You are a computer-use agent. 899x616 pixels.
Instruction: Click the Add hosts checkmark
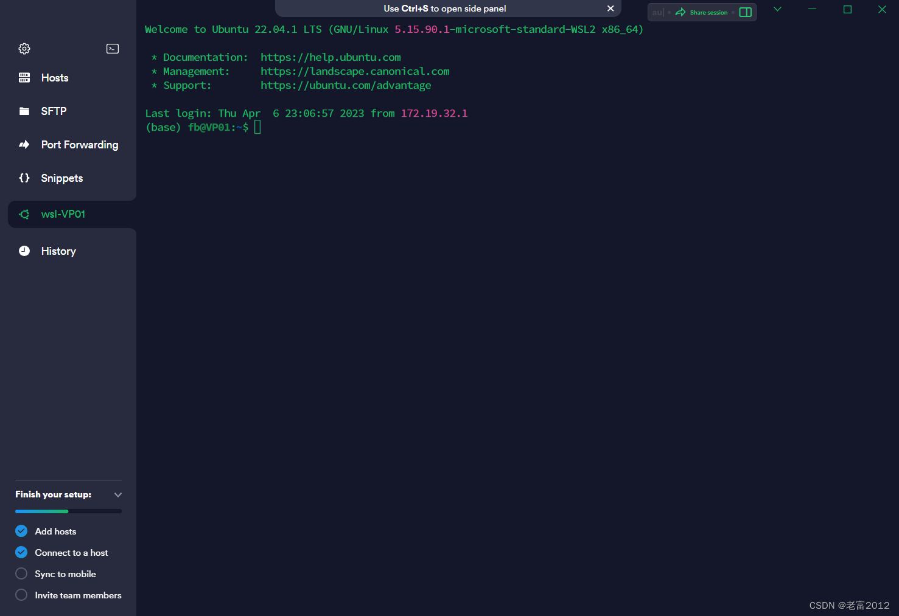pyautogui.click(x=21, y=531)
